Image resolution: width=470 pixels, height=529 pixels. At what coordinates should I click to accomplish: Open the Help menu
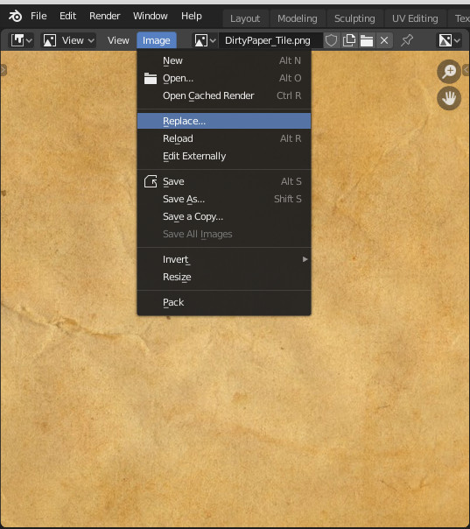192,16
